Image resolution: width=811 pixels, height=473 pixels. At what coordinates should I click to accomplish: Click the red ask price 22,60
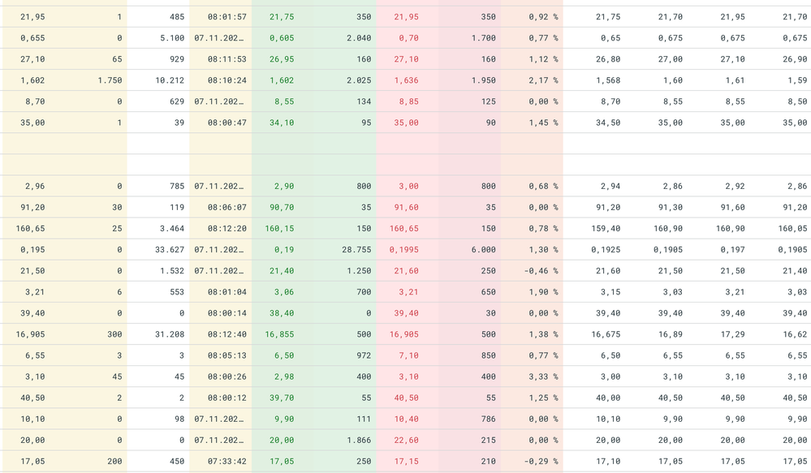point(405,440)
